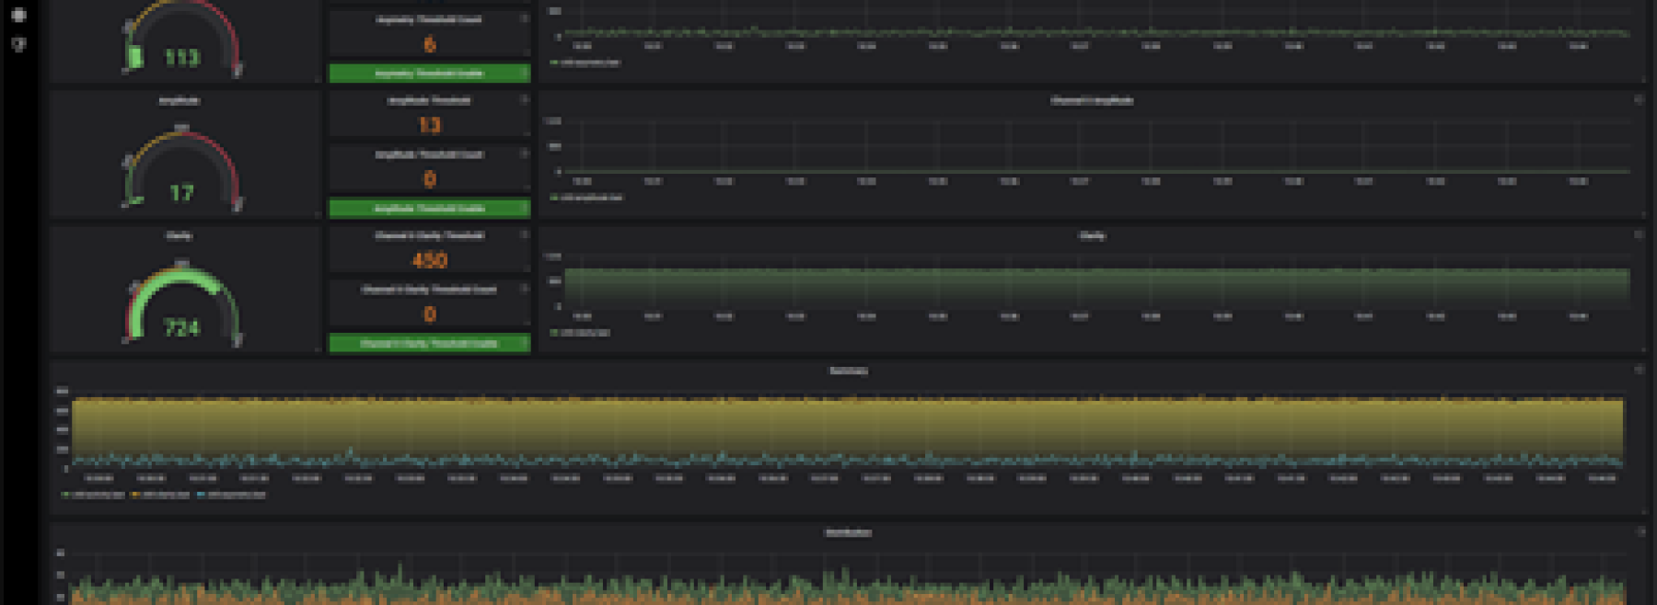This screenshot has height=605, width=1657.
Task: Open the Amplitude Threshold Count panel title menu
Action: [x=429, y=154]
